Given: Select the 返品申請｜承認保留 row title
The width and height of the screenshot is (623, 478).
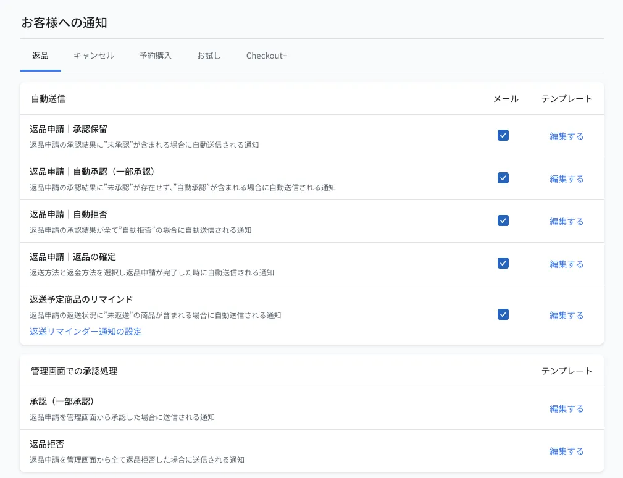Looking at the screenshot, I should point(69,129).
